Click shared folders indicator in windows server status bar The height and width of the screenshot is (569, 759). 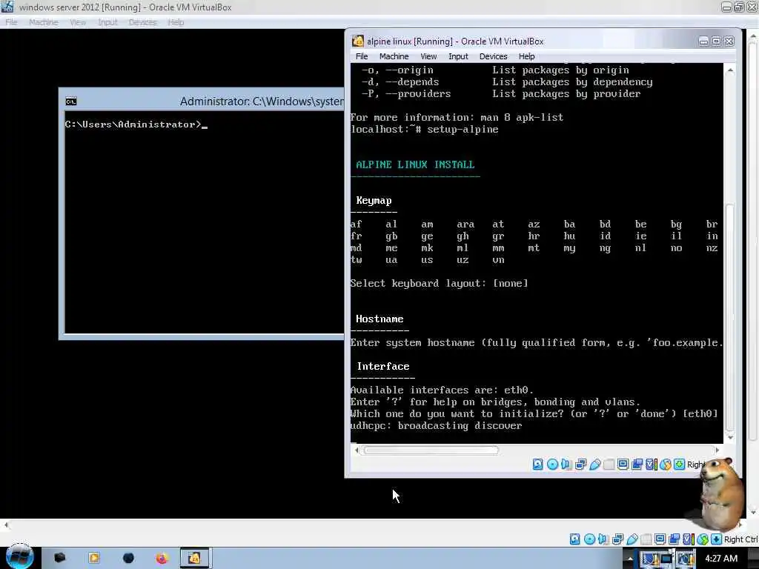tap(646, 539)
